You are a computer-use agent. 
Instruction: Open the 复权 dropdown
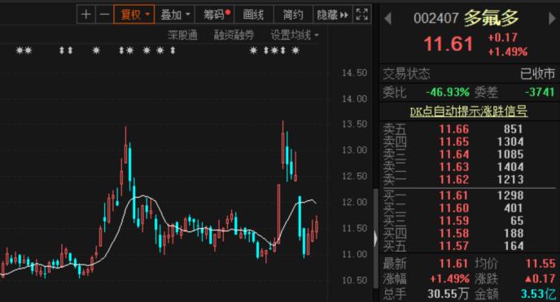tap(134, 15)
